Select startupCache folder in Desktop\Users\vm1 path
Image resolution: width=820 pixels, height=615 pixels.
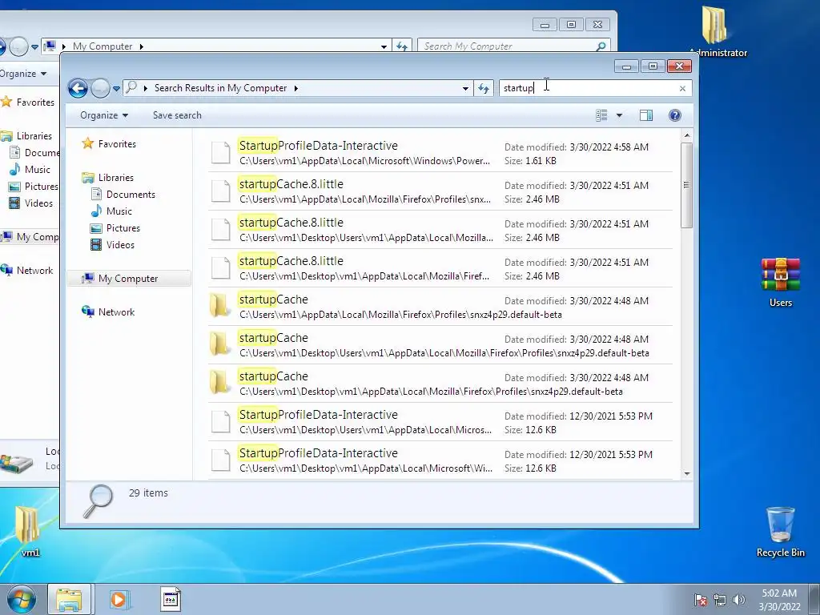pos(440,344)
